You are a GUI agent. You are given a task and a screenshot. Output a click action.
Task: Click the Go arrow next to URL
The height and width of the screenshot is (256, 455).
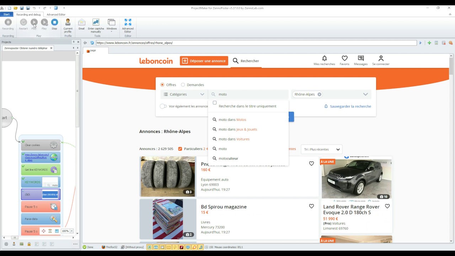click(421, 43)
